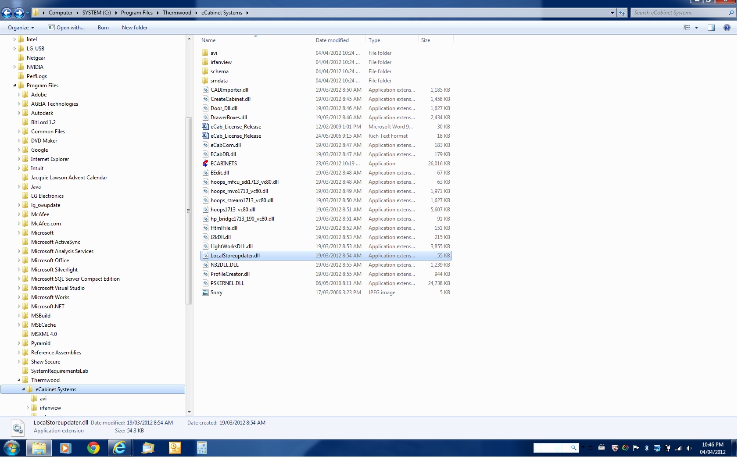Open the change view options arrow
The width and height of the screenshot is (745, 464).
click(x=696, y=28)
